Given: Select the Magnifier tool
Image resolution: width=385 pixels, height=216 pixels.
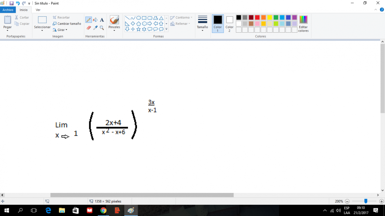Looking at the screenshot, I should click(x=102, y=28).
